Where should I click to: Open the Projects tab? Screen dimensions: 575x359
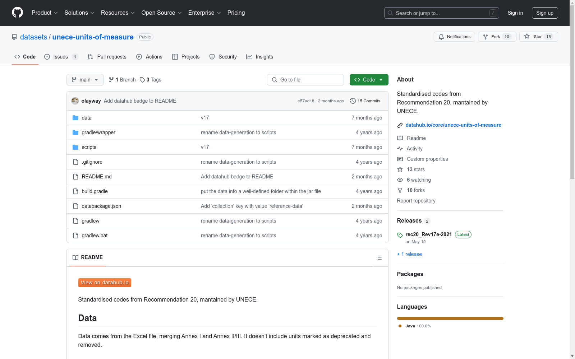(186, 57)
